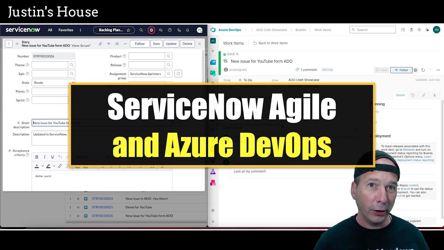Viewport: 444px width, 250px height.
Task: Open Azure work item settings gear
Action: click(416, 70)
